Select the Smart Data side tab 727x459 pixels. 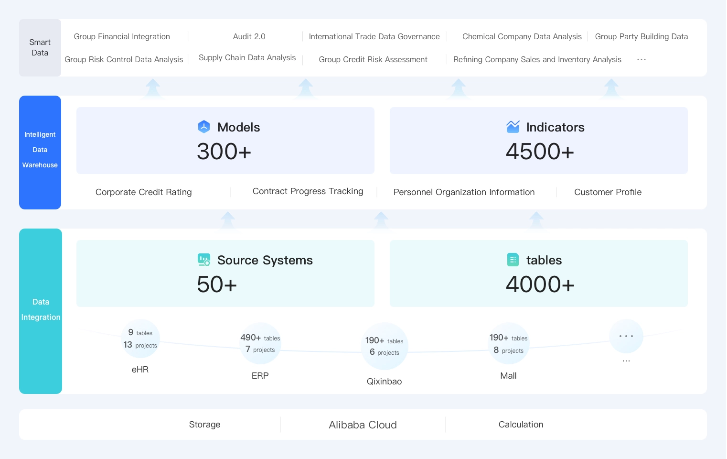coord(40,48)
